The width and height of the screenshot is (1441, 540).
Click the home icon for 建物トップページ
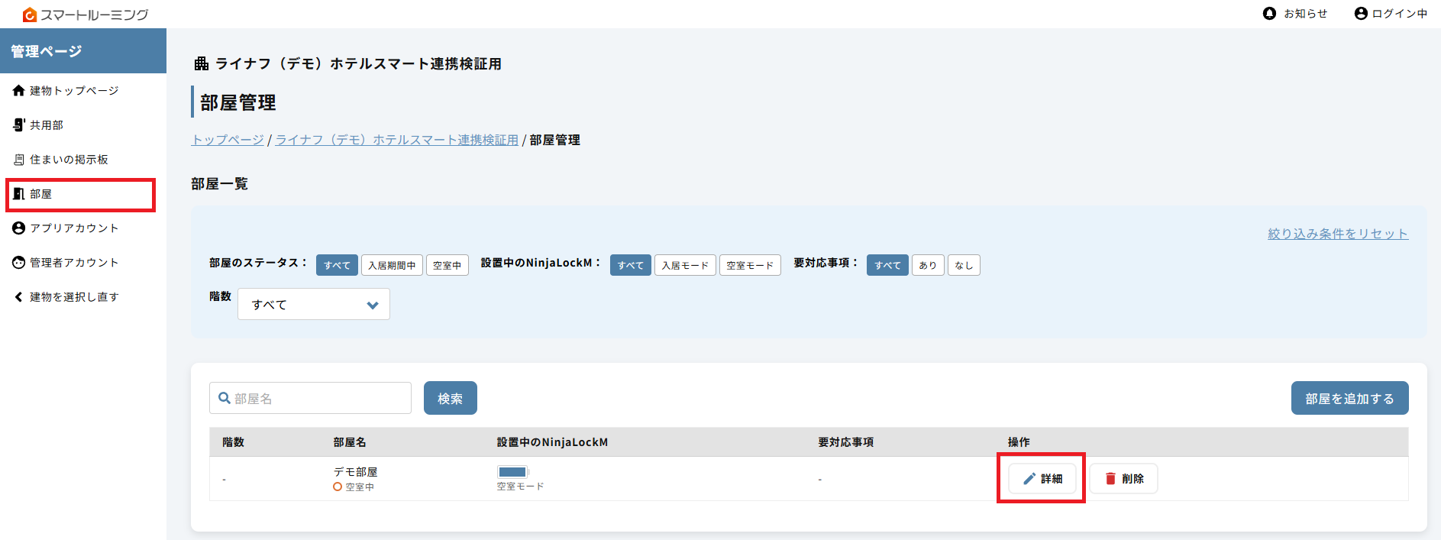click(x=19, y=91)
